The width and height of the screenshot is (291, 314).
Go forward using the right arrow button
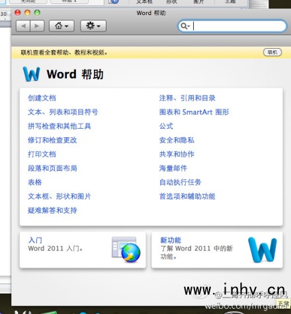tap(37, 26)
